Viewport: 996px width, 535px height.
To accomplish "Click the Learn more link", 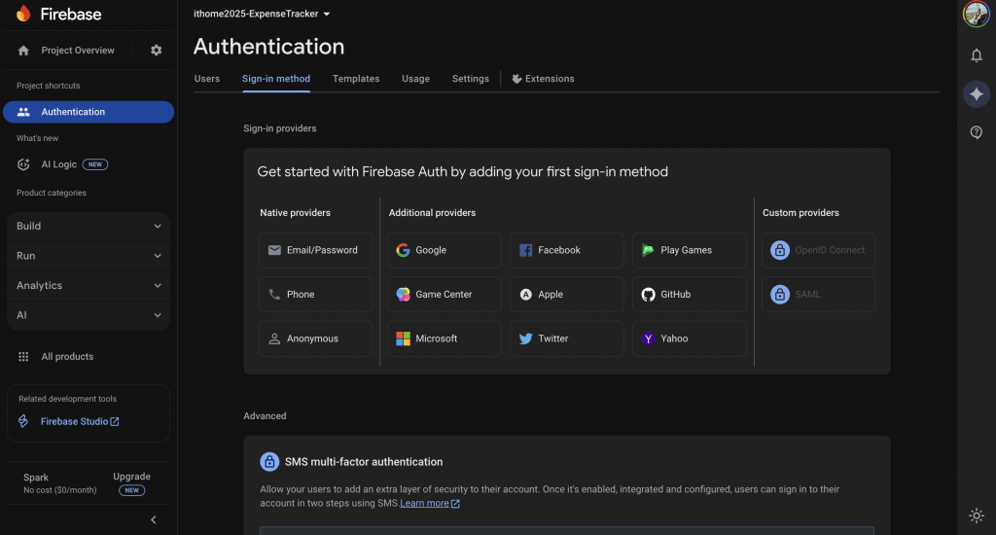I will pyautogui.click(x=424, y=503).
